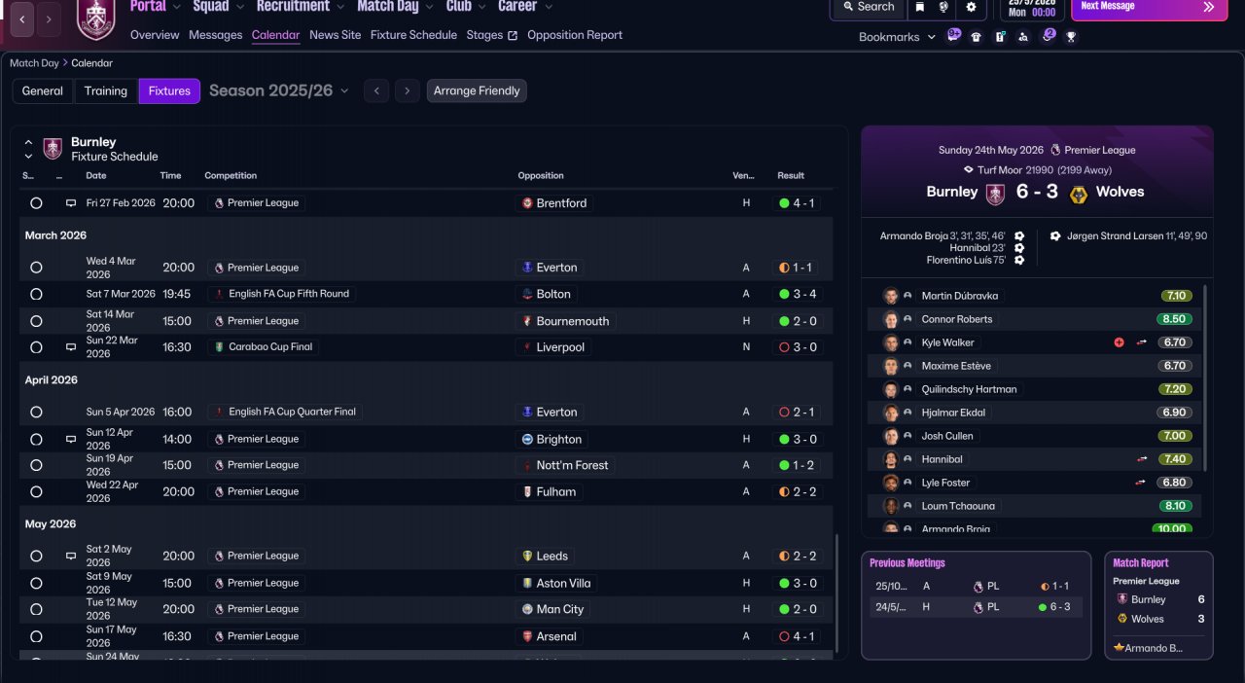1245x683 pixels.
Task: Click the Match Day breadcrumb link
Action: [x=34, y=63]
